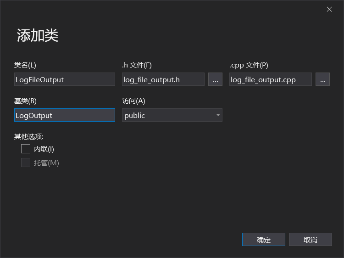
Task: Click the log_file_output.cpp file name field
Action: (x=270, y=79)
